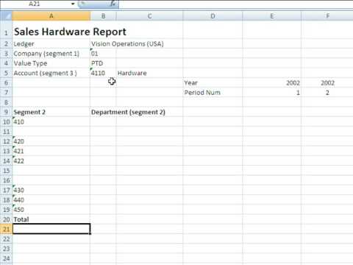Select the Period Num label cell
Viewport: 353px width, 265px height.
coord(213,93)
